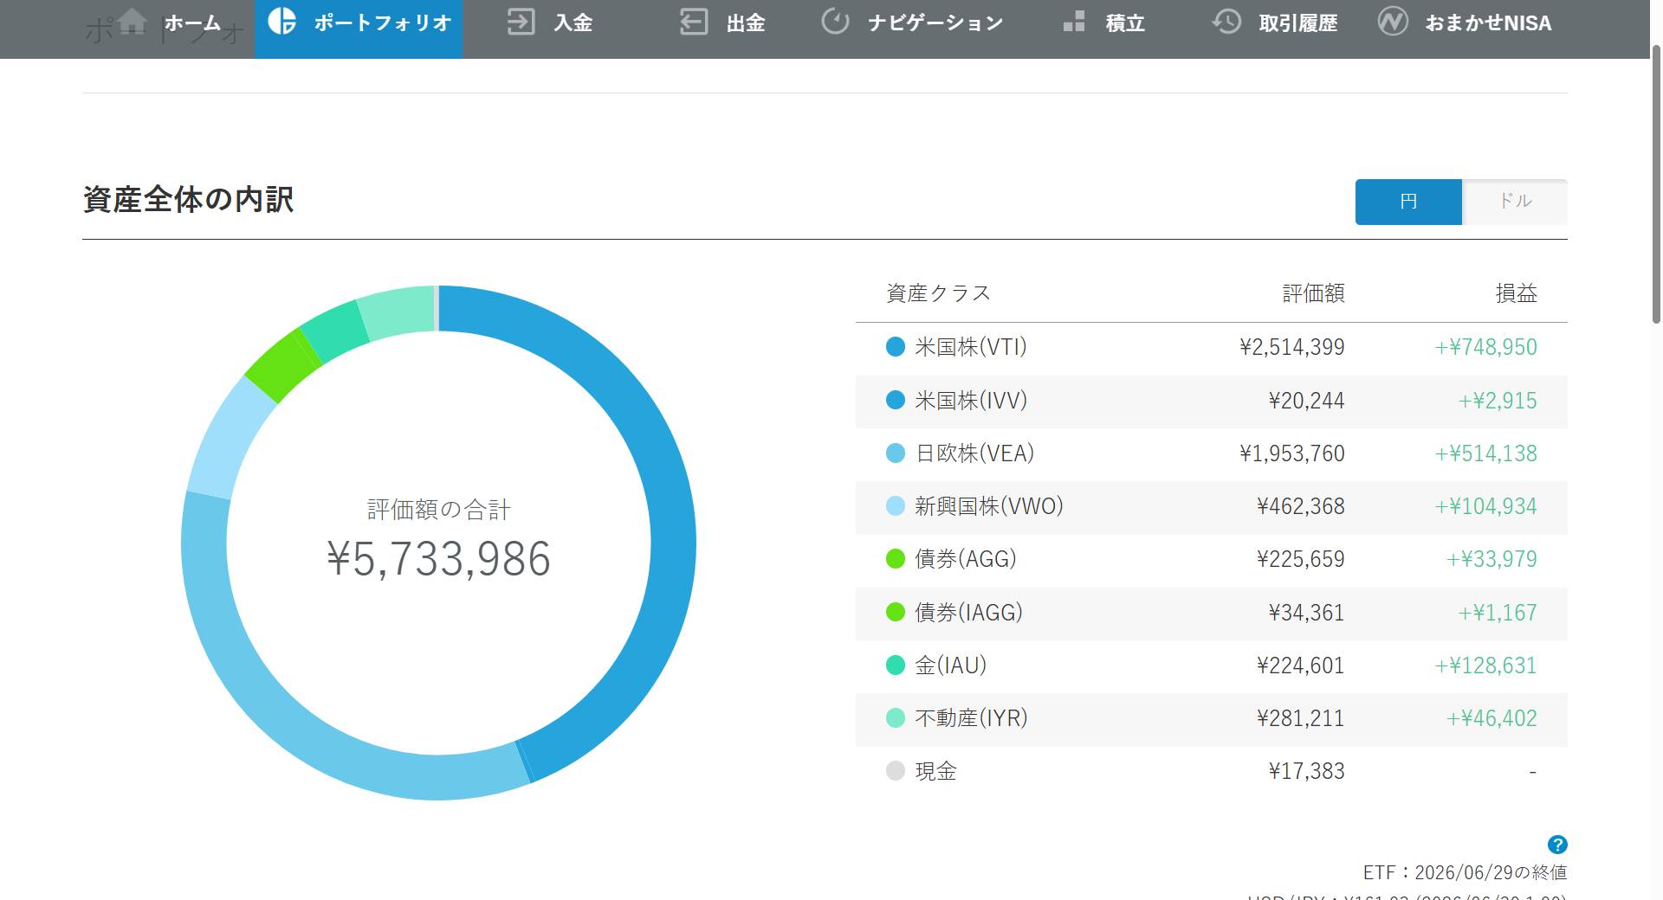Click the +¥104,934 profit value
Viewport: 1663px width, 900px height.
[1485, 506]
